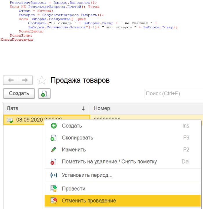The image size is (203, 209).
Task: Toggle the sort arrow in Дата column
Action: (x=83, y=108)
